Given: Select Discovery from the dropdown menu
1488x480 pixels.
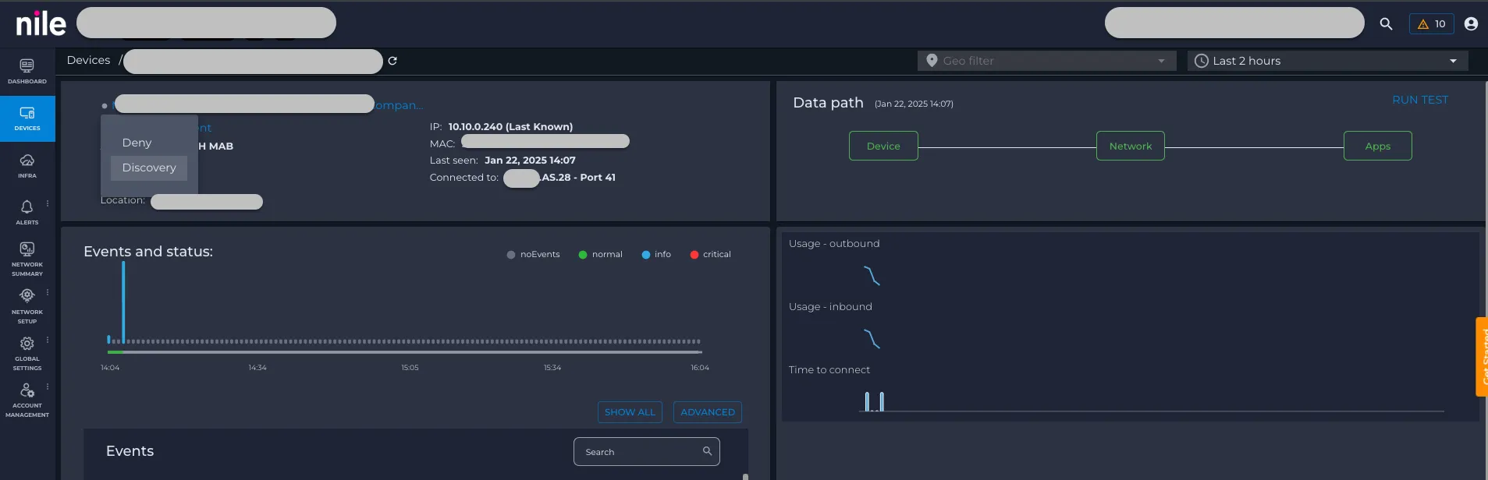Looking at the screenshot, I should click(149, 168).
